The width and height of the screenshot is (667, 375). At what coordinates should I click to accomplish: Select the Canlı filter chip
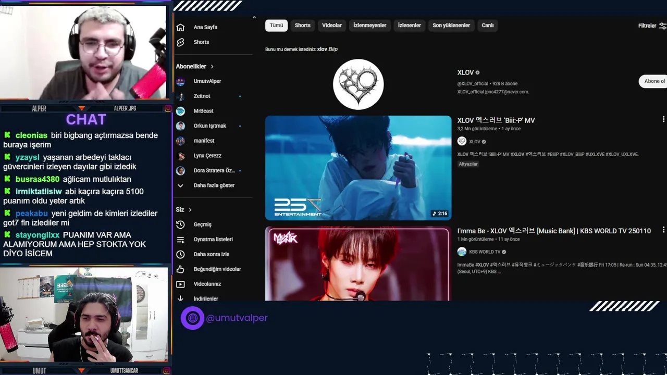pos(488,26)
